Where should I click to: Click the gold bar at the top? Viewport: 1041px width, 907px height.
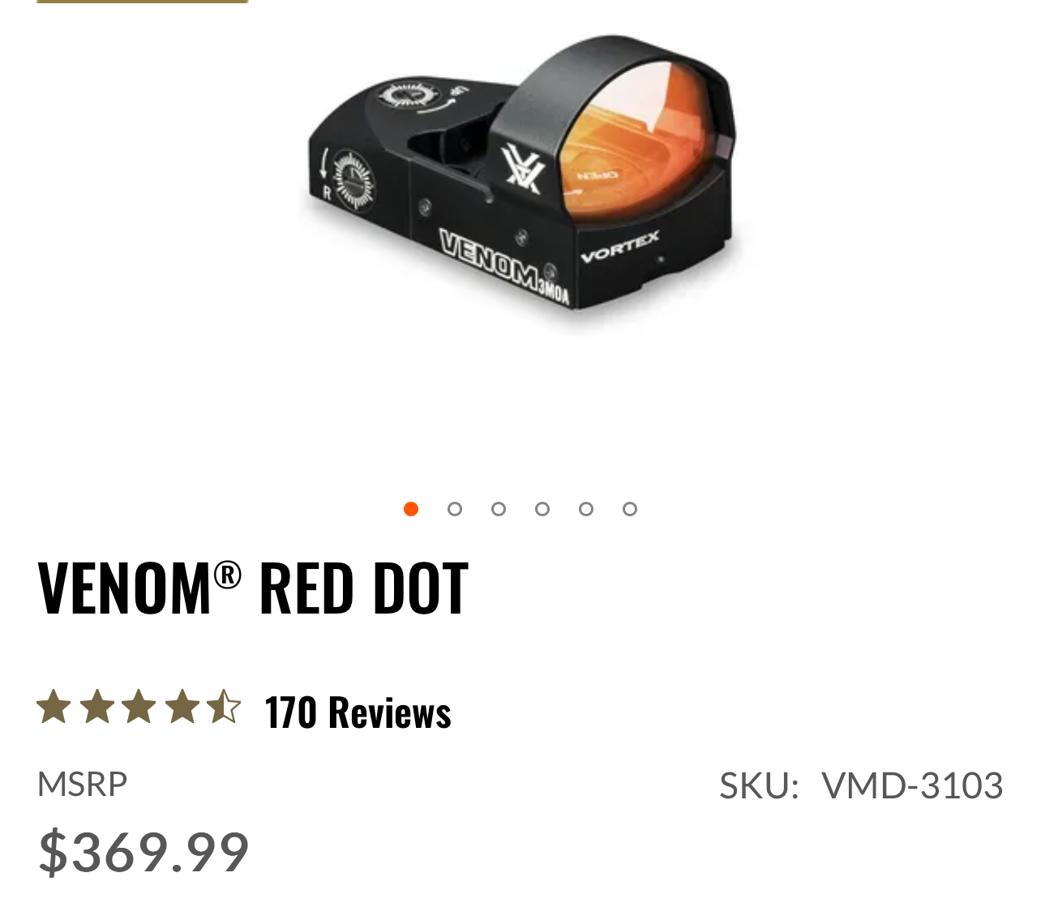(x=143, y=2)
